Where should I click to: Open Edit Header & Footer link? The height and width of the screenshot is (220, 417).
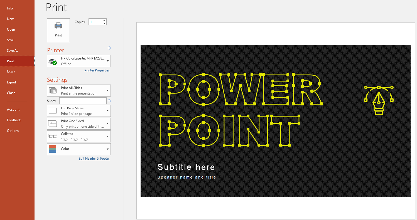pos(94,159)
